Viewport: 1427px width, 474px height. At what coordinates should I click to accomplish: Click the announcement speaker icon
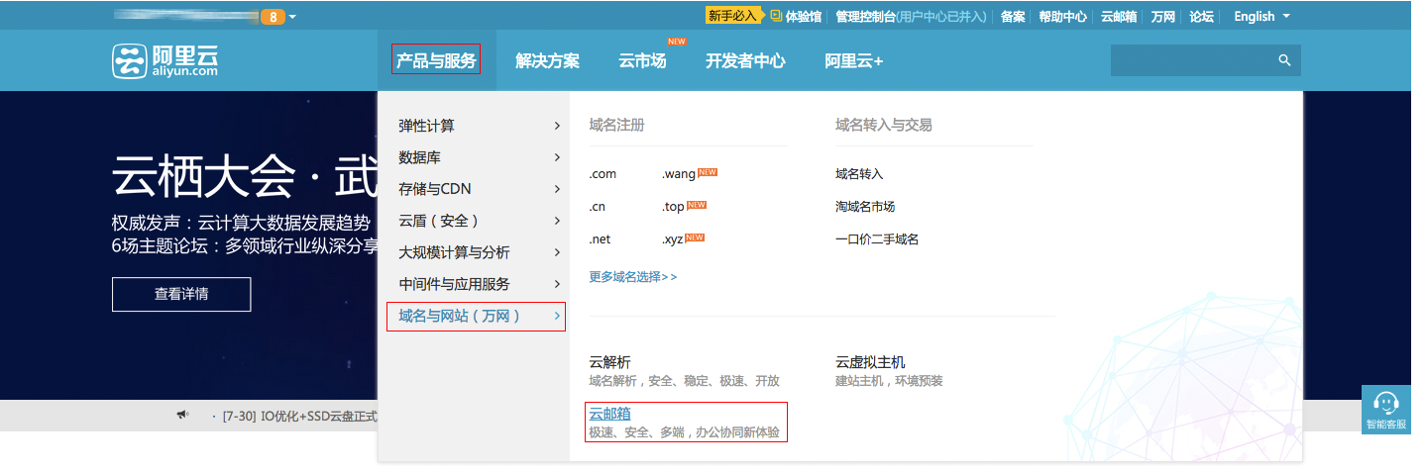tap(182, 416)
